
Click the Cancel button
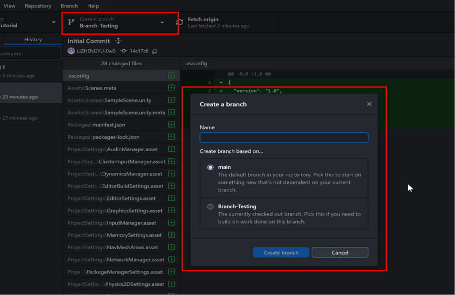coord(340,252)
